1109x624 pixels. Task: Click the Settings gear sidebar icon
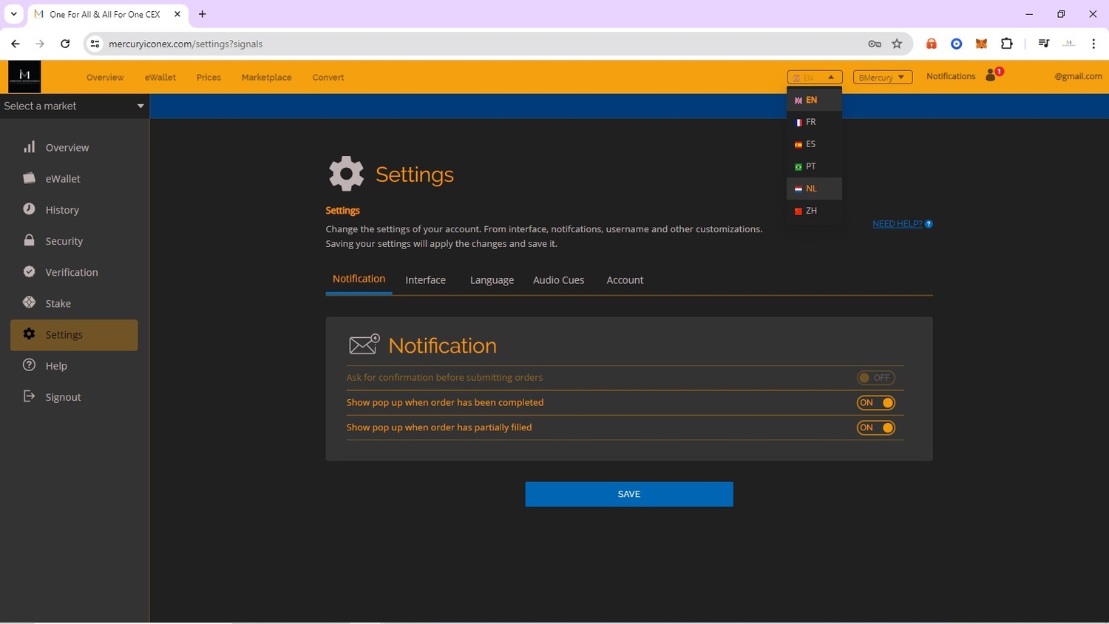[x=29, y=333]
